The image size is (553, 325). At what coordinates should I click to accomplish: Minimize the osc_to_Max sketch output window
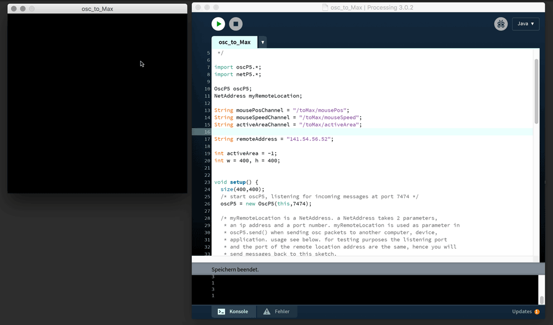coord(23,9)
